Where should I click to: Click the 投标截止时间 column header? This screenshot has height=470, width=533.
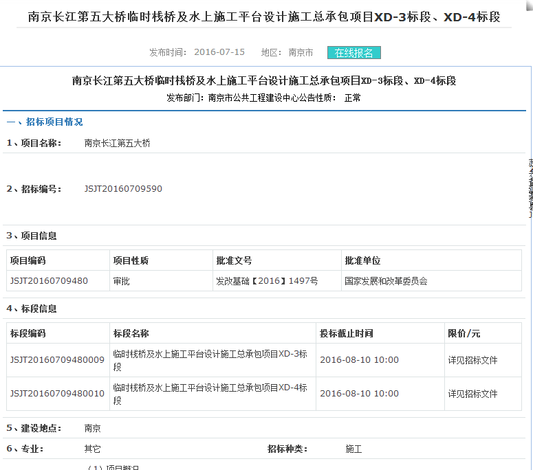tap(347, 333)
